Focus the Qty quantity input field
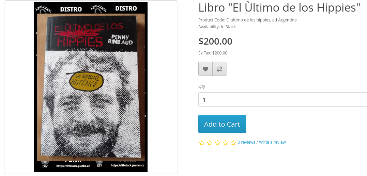Screen dimensions: 367x176 [x=283, y=99]
